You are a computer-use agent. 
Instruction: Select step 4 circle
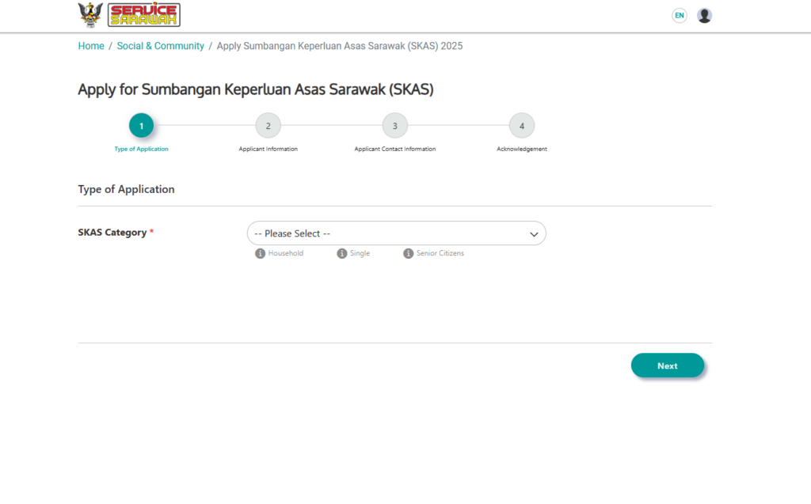tap(521, 126)
